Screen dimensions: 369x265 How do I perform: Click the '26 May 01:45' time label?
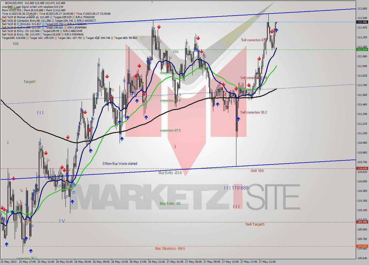(x=64, y=262)
